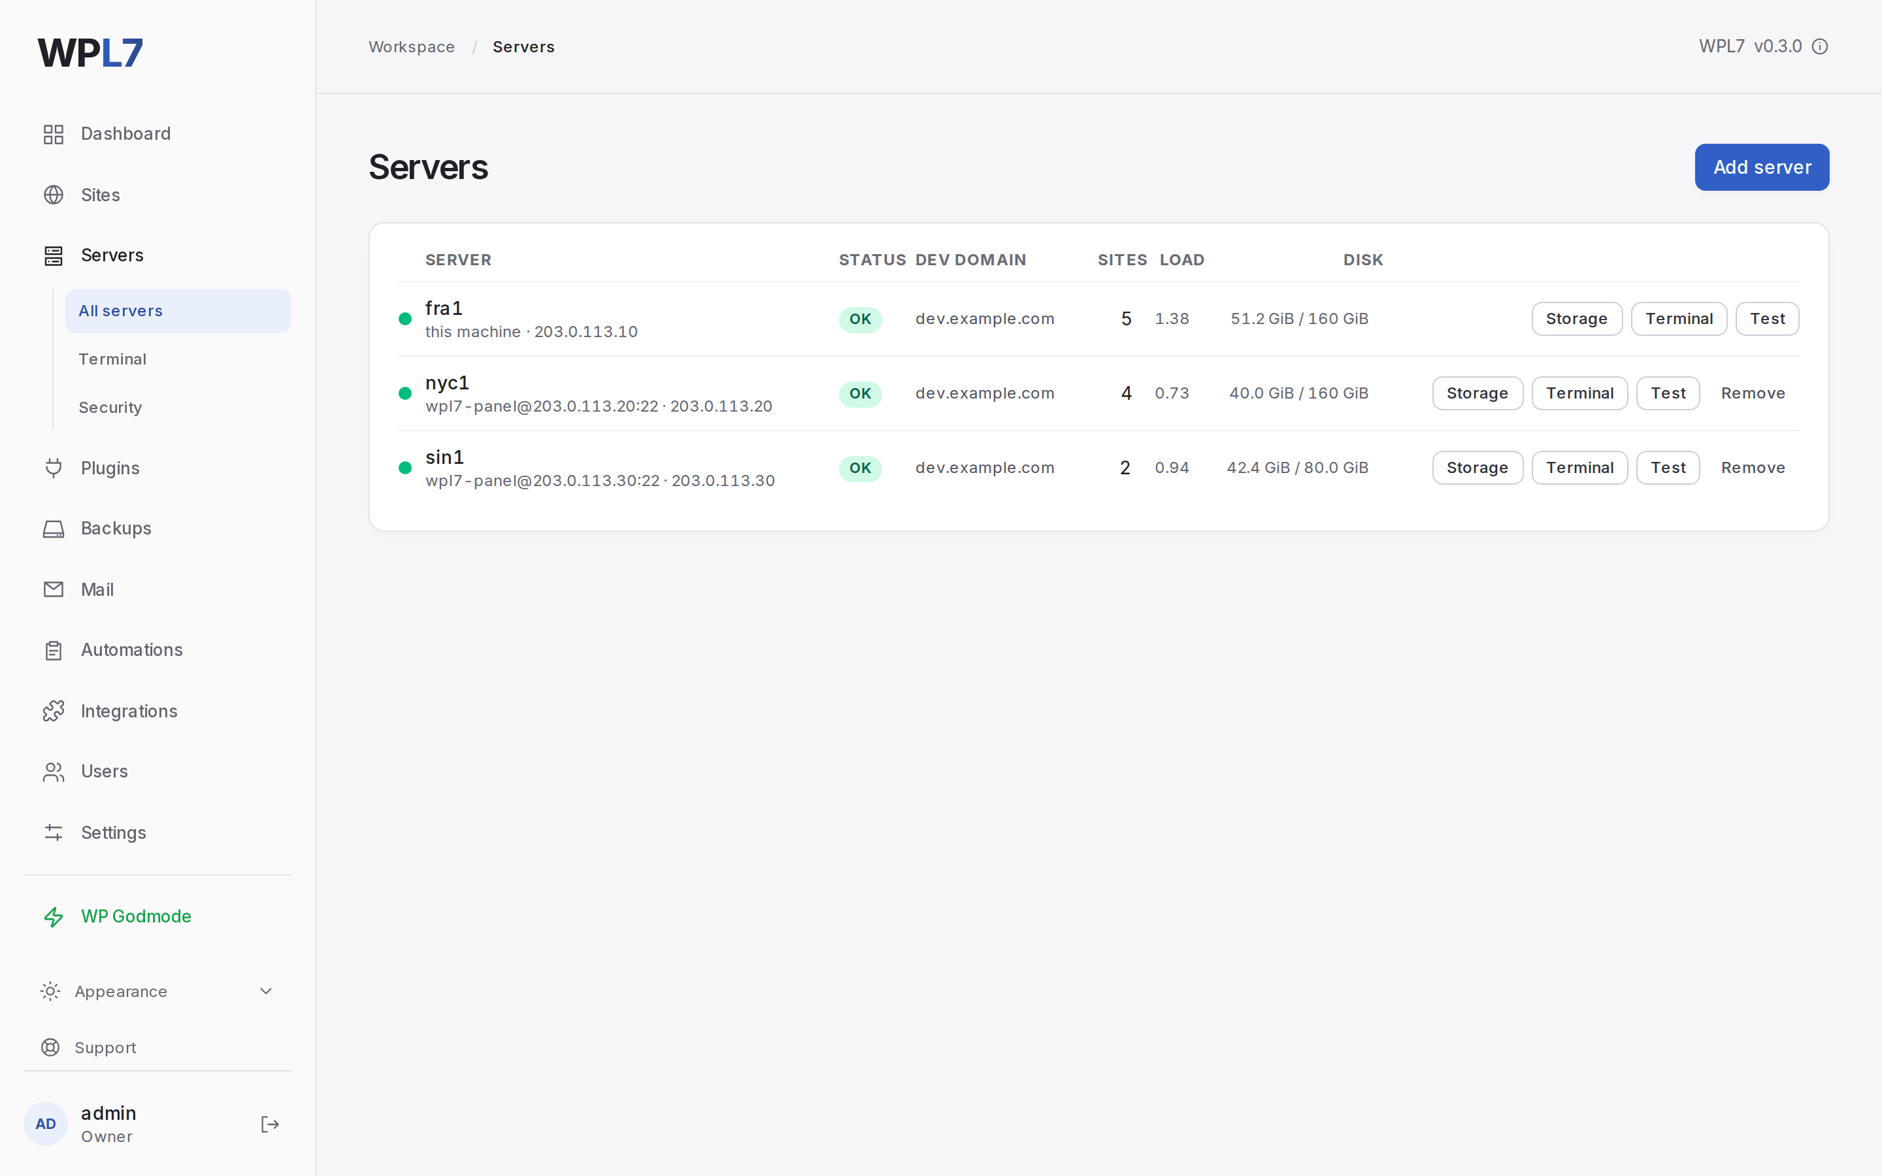Open Terminal for fra1 server
Screen dimensions: 1882x1176
pos(1679,319)
